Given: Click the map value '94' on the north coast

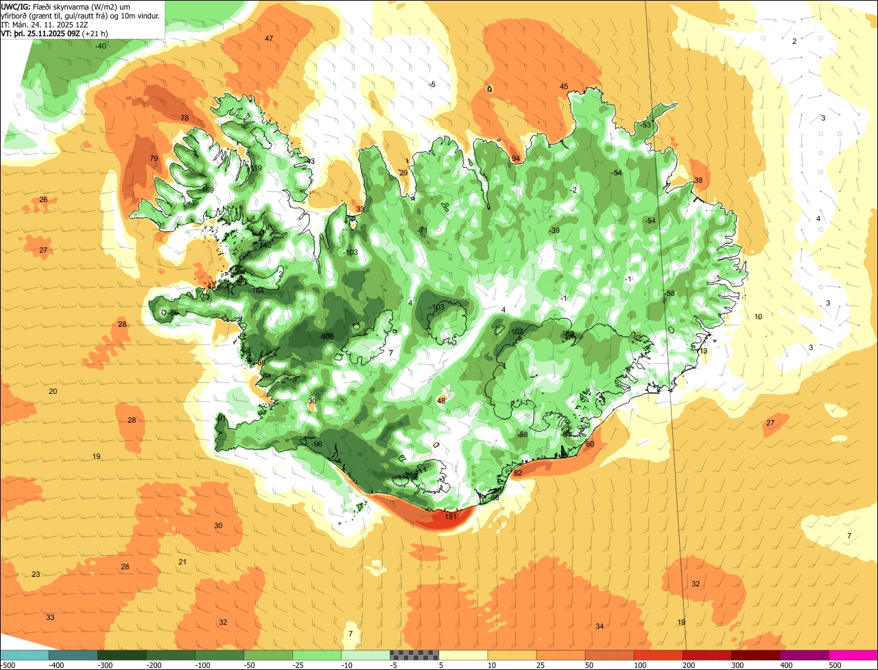Looking at the screenshot, I should [516, 159].
